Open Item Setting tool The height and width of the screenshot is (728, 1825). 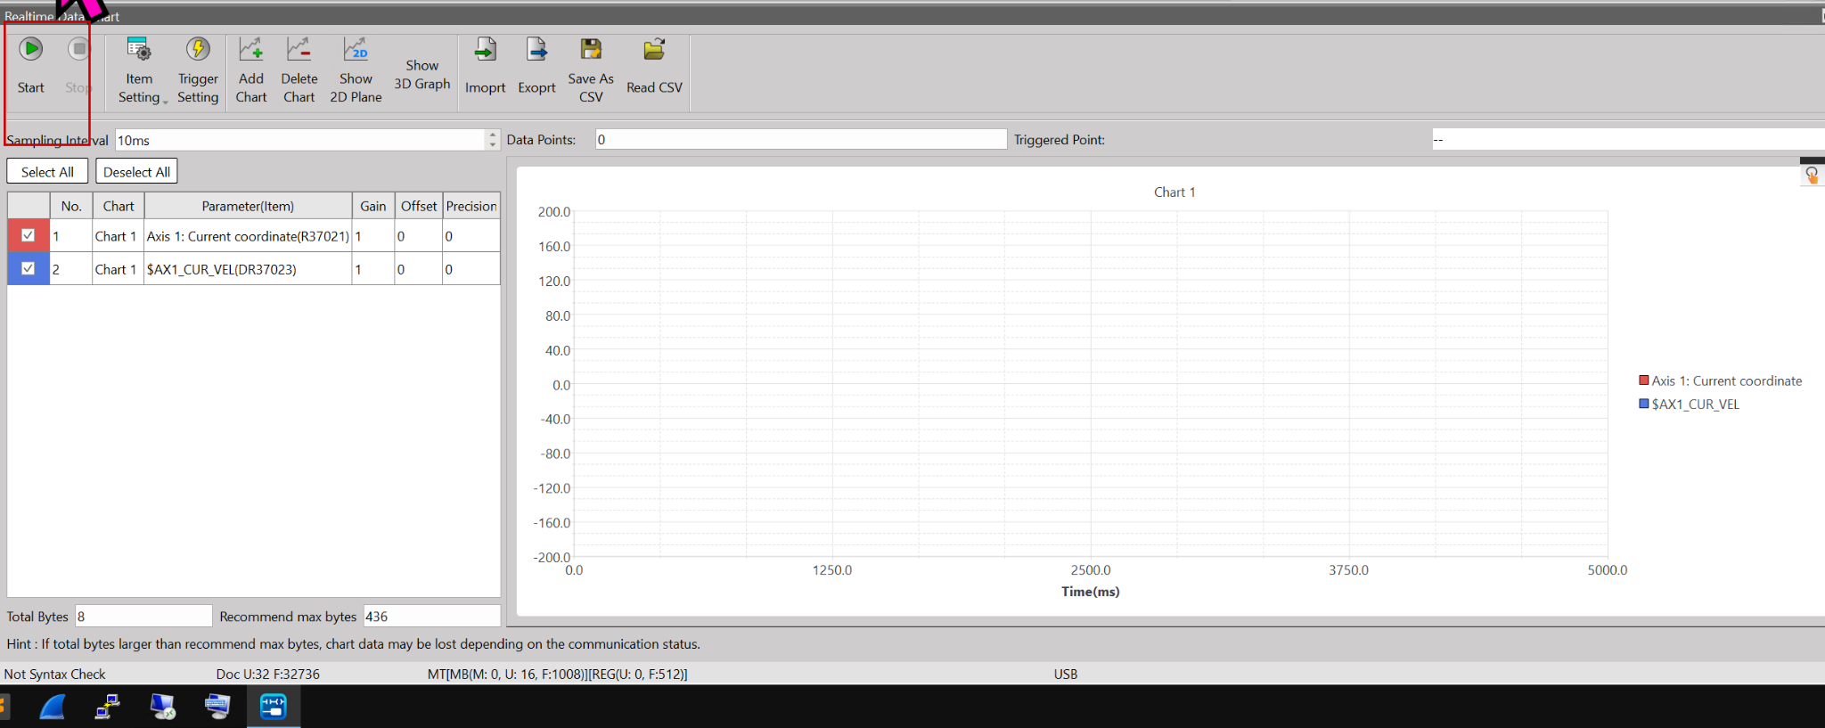coord(138,50)
